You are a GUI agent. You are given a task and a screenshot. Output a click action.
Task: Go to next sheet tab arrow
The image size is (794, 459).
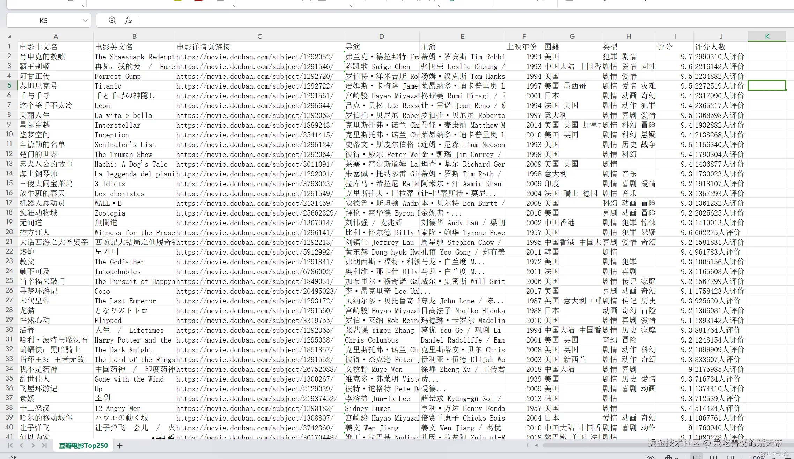point(33,445)
